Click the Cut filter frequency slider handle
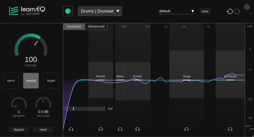The image size is (254, 137). [73, 109]
